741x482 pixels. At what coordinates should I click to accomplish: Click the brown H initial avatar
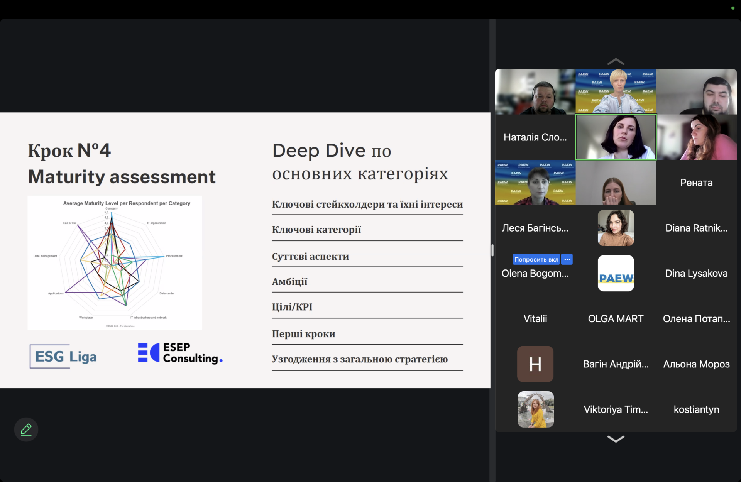pyautogui.click(x=535, y=364)
